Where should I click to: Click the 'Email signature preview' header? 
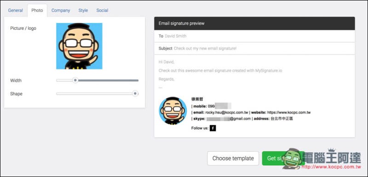(x=254, y=23)
